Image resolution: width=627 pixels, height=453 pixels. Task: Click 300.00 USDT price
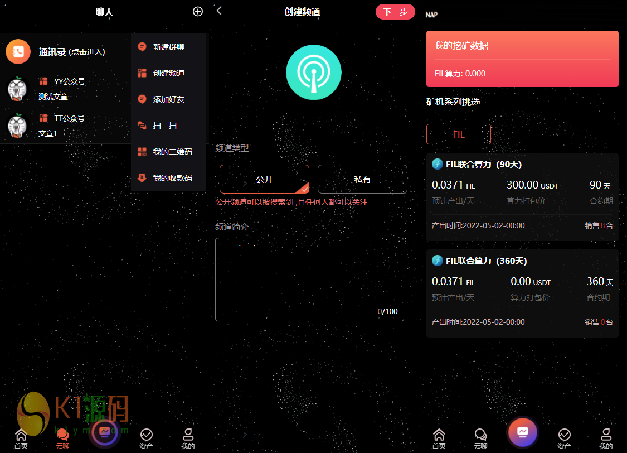coord(532,185)
